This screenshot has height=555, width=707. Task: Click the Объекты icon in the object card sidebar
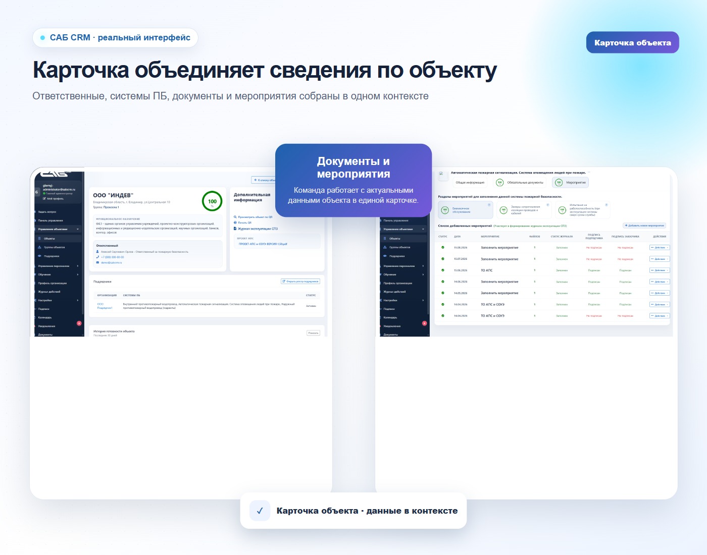point(39,239)
